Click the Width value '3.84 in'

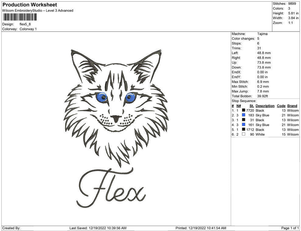click(x=293, y=18)
